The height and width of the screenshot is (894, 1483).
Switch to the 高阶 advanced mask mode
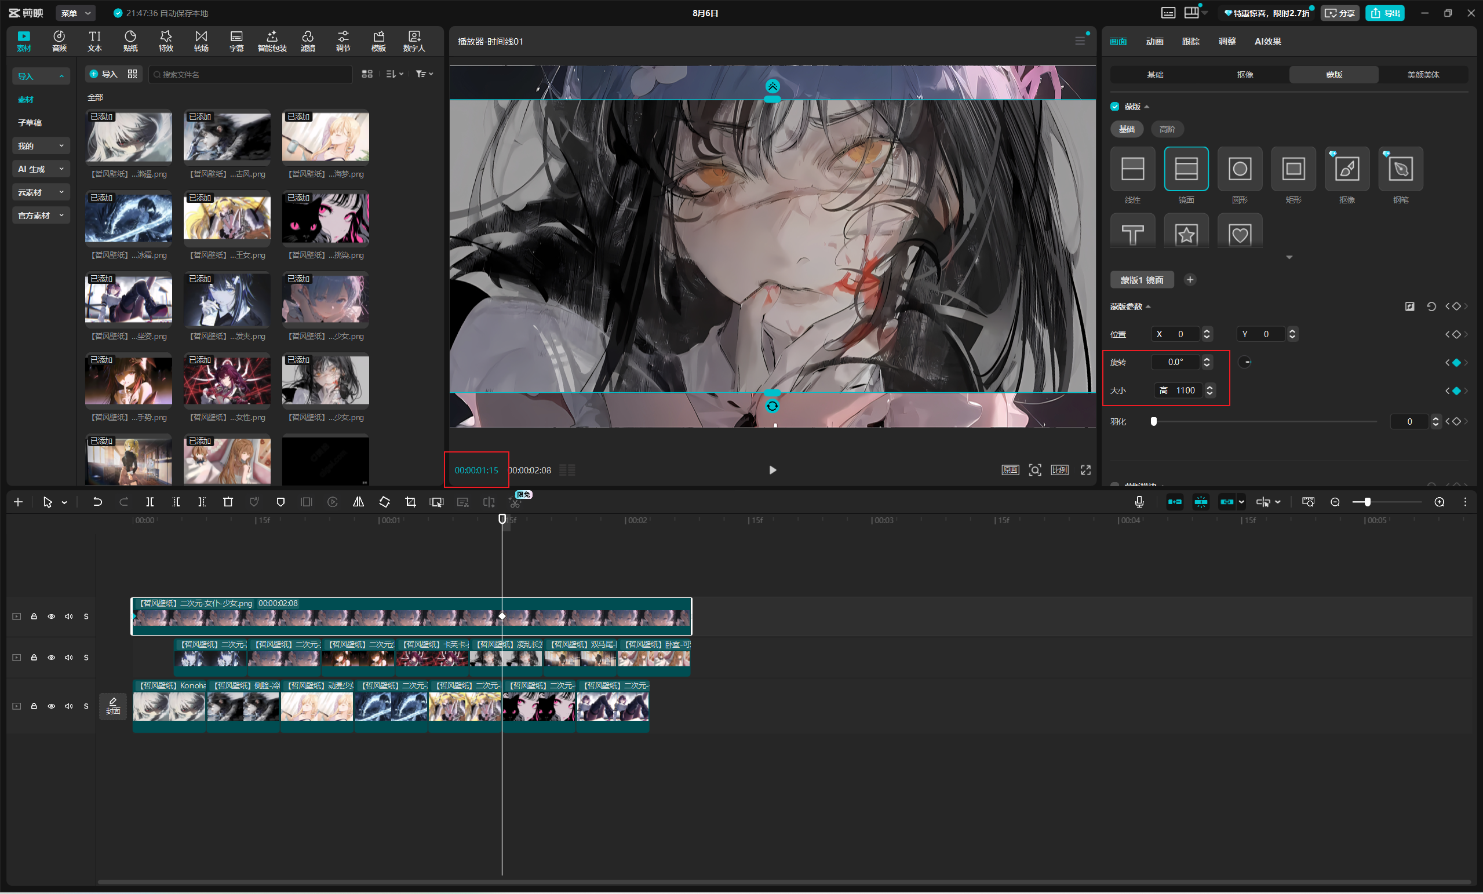(1167, 129)
